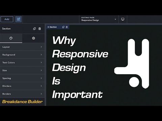
Task: Click the 'Responsive Design' page name
Action: tap(90, 20)
